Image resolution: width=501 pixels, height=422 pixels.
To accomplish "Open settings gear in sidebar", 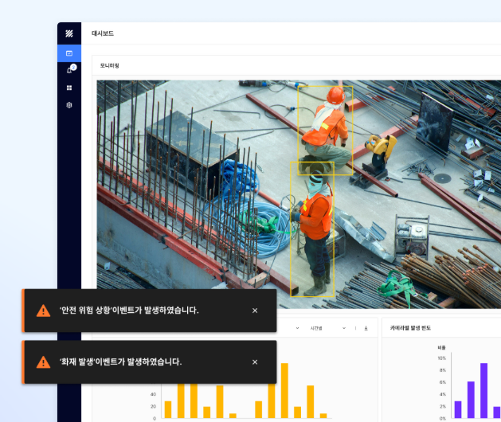I will click(x=69, y=105).
